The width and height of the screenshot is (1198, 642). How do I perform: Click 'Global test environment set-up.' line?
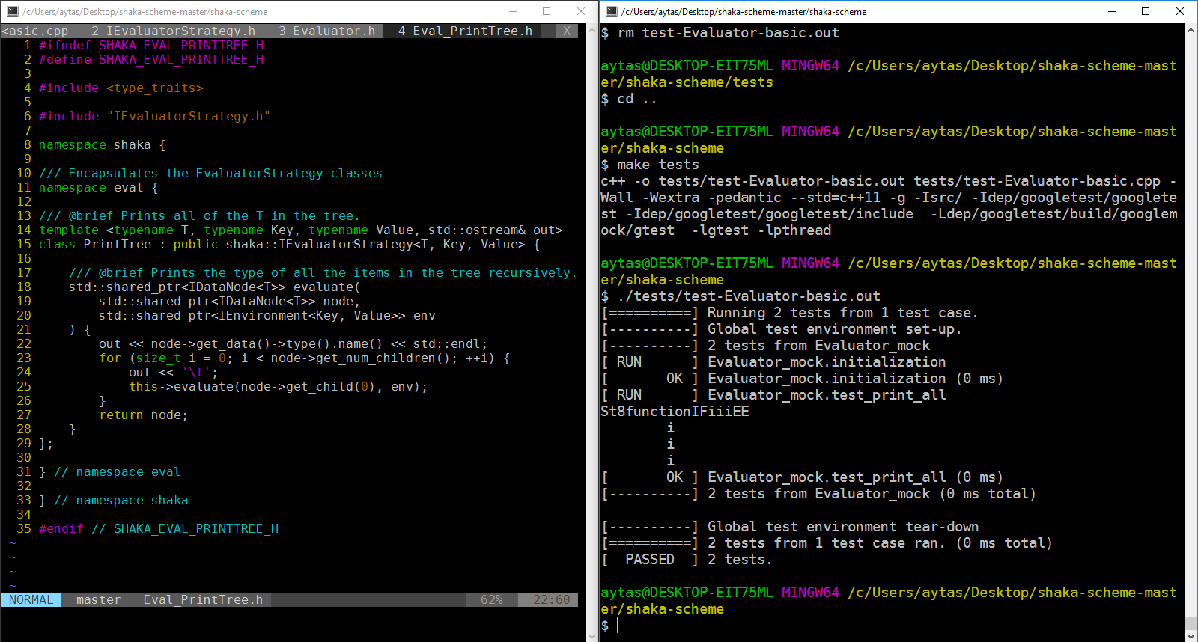835,328
